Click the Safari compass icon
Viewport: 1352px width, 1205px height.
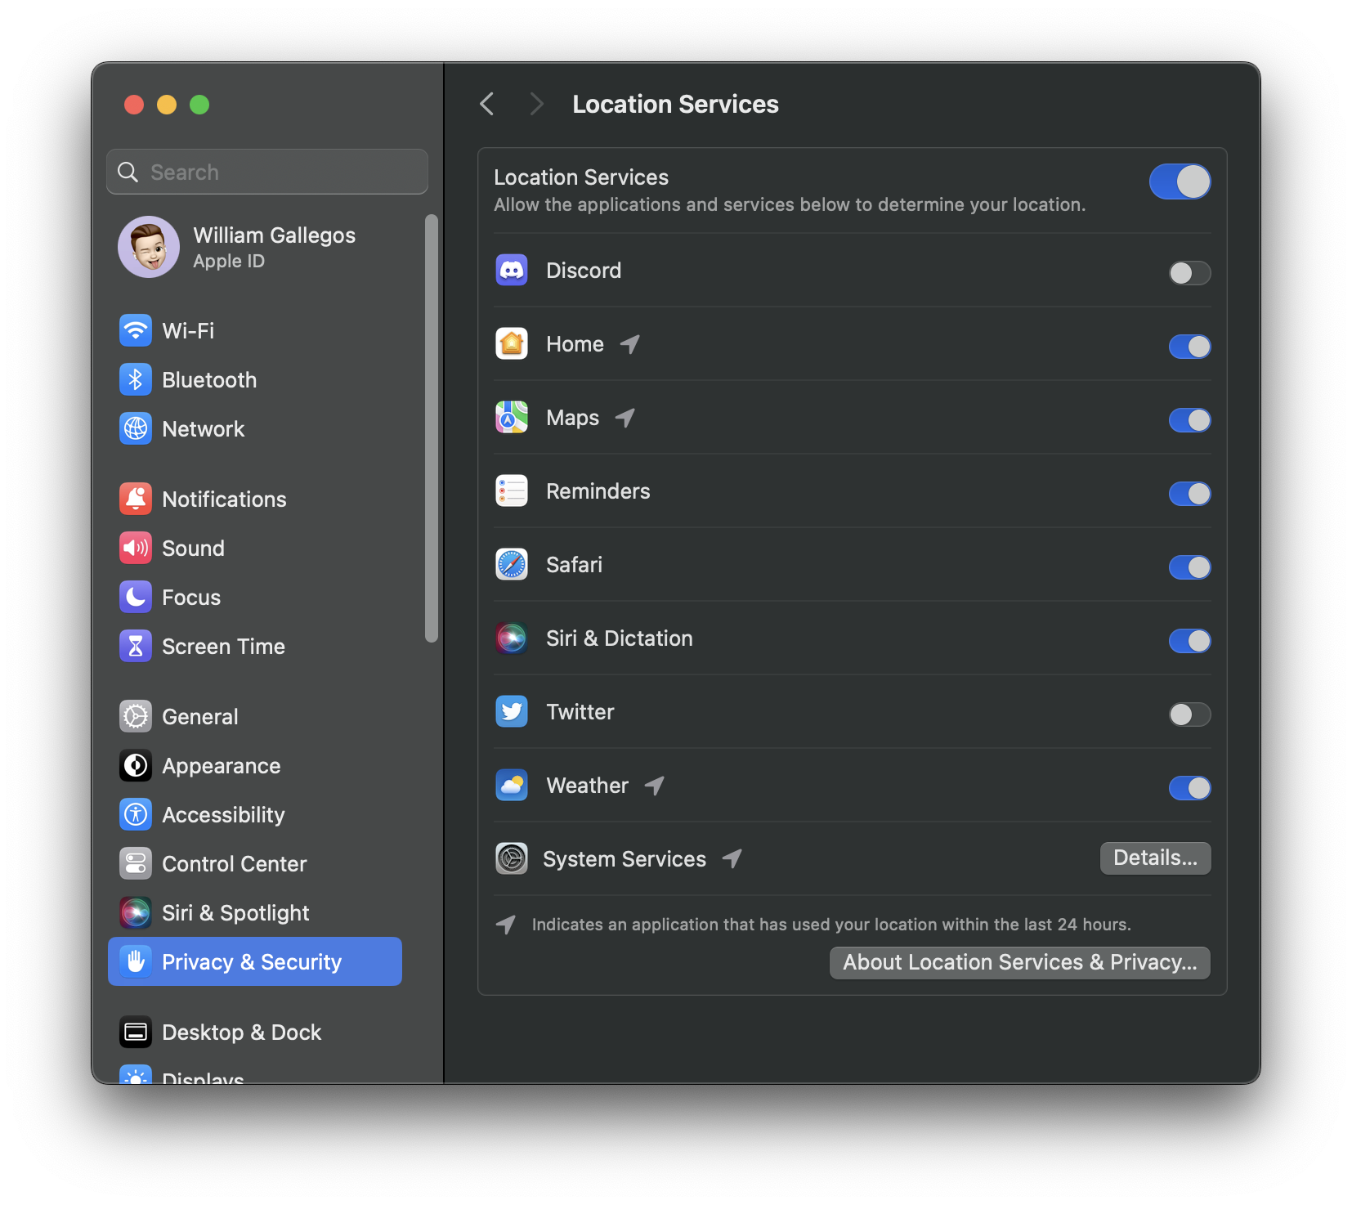click(512, 565)
